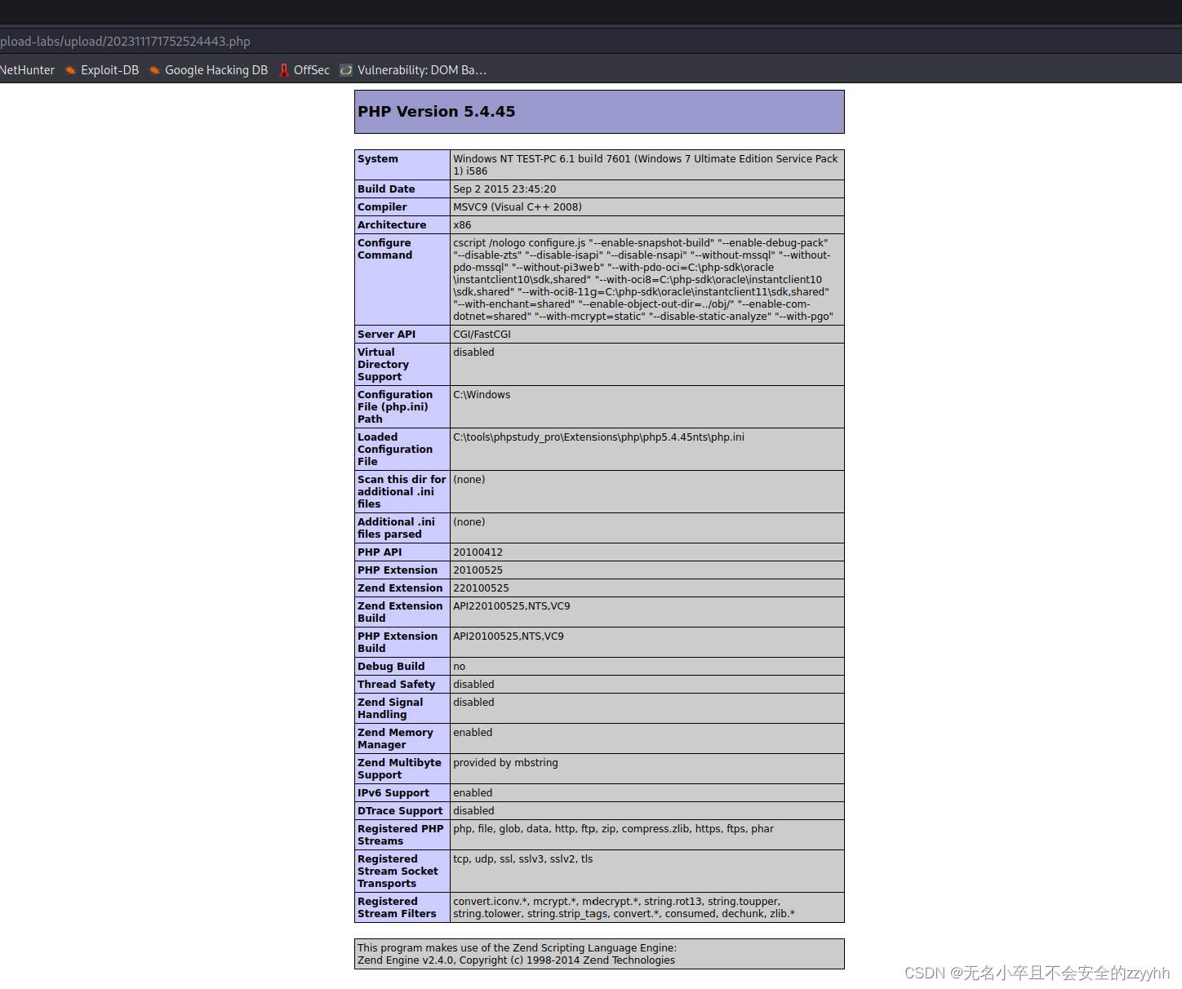This screenshot has width=1182, height=989.
Task: Select the C:\Windows path value
Action: [482, 395]
